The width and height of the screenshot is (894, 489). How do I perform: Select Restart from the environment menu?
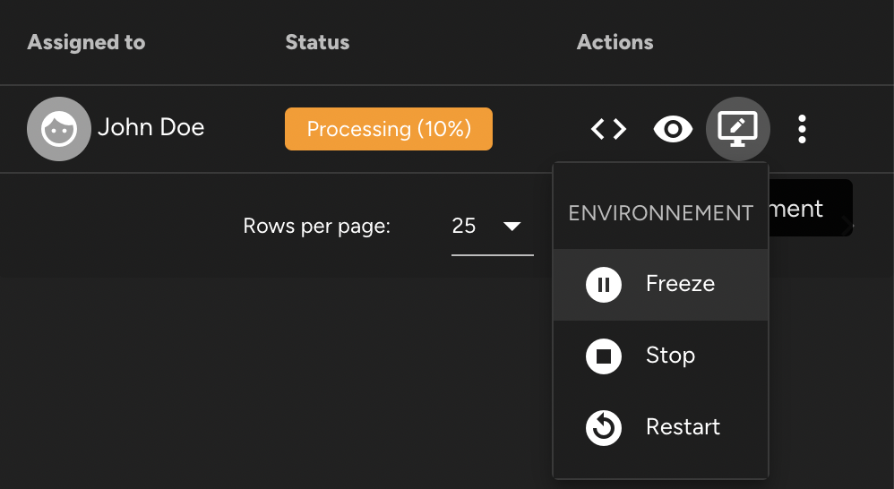pos(661,427)
